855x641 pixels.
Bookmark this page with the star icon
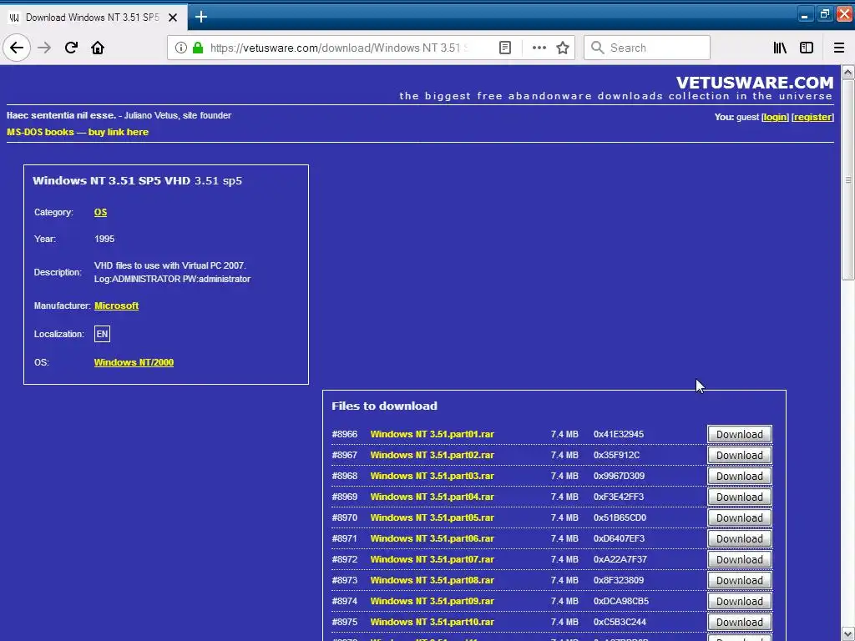(x=563, y=48)
